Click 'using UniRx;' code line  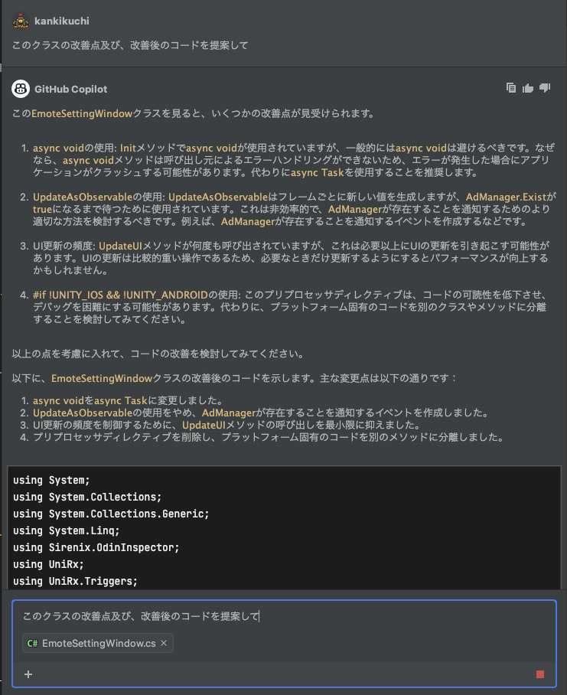coord(48,564)
